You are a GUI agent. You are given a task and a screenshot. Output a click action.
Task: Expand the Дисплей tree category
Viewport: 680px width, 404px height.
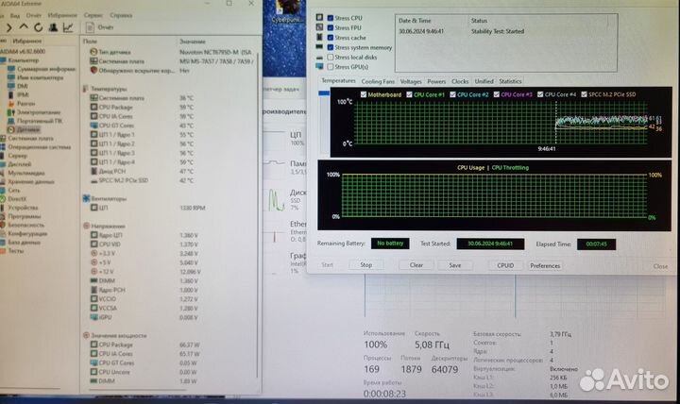click(x=20, y=164)
